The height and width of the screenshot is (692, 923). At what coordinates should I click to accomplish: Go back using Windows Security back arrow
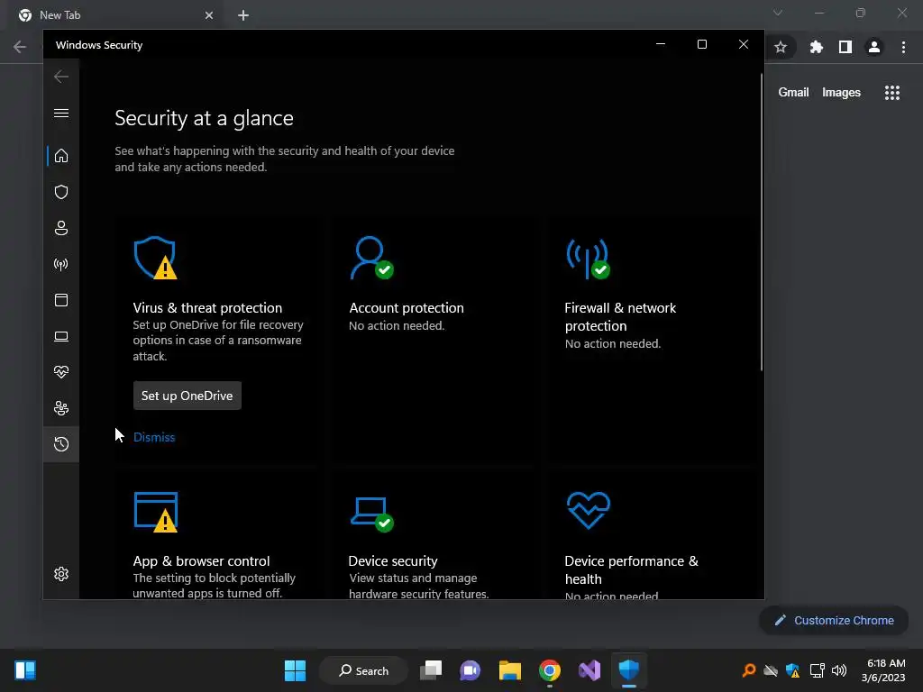pyautogui.click(x=61, y=77)
